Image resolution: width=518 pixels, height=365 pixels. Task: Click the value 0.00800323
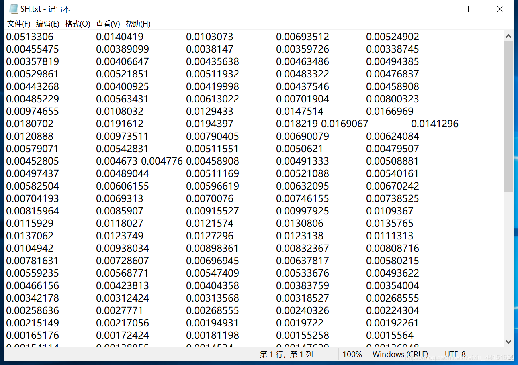click(x=393, y=99)
